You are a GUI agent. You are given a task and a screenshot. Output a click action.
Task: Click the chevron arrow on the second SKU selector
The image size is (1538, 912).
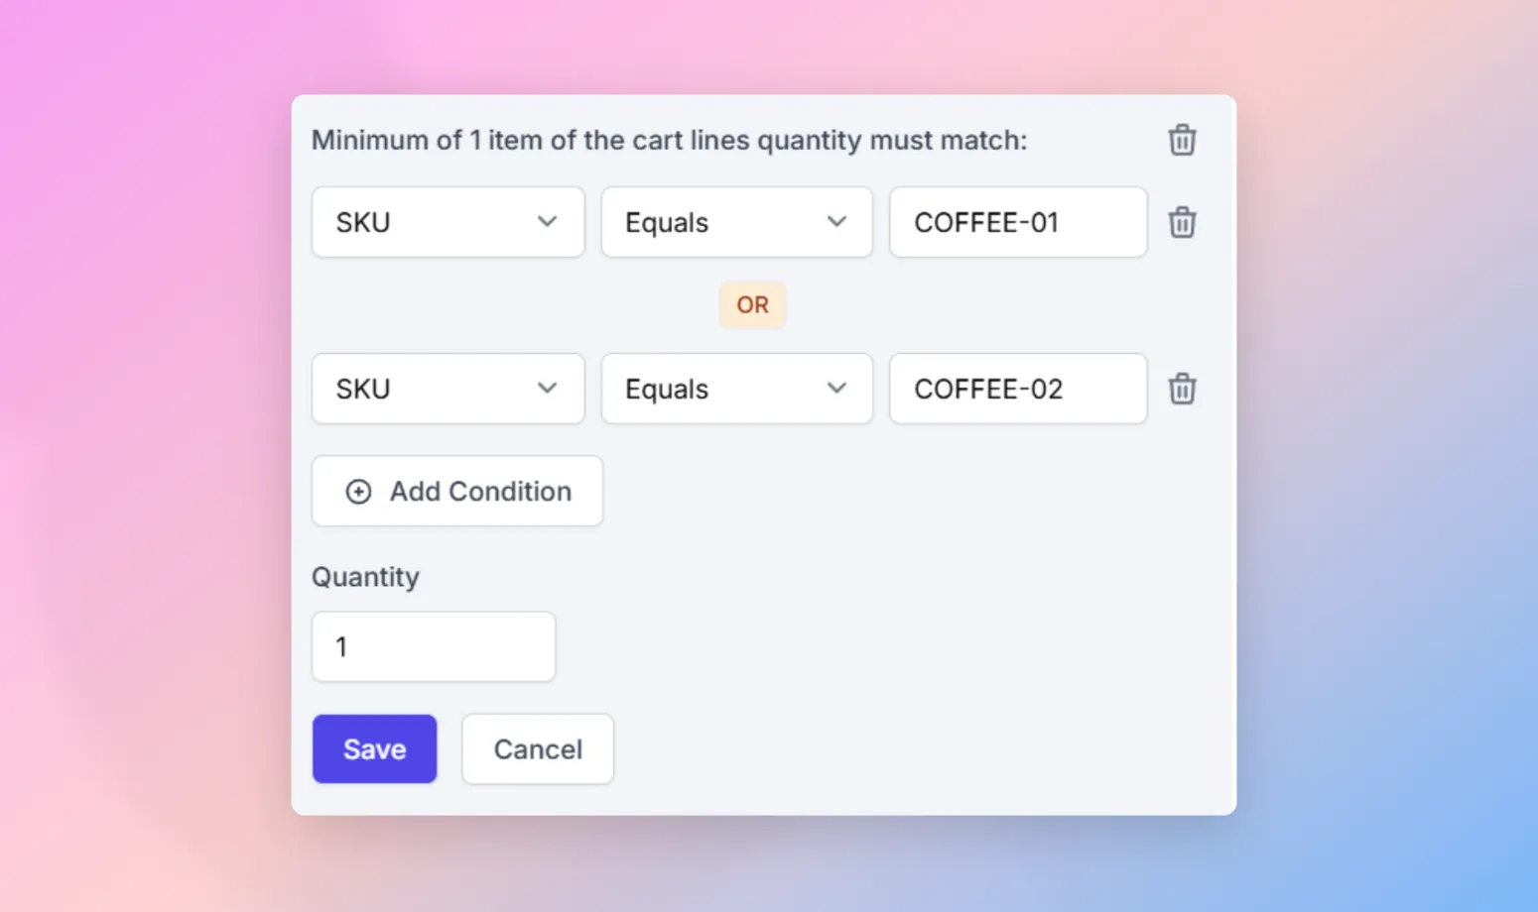[x=547, y=389]
